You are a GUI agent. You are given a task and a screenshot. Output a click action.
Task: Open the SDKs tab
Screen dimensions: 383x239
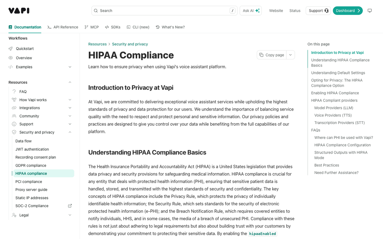(113, 27)
